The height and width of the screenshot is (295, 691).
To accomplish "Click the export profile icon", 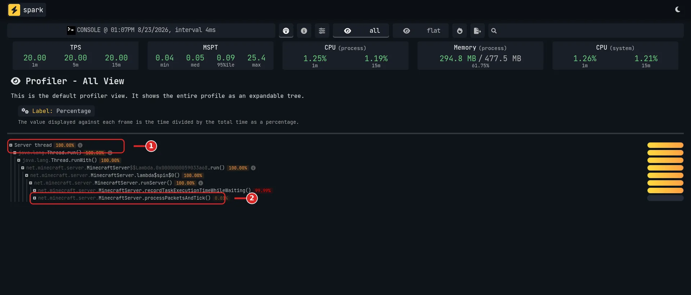I will 478,31.
